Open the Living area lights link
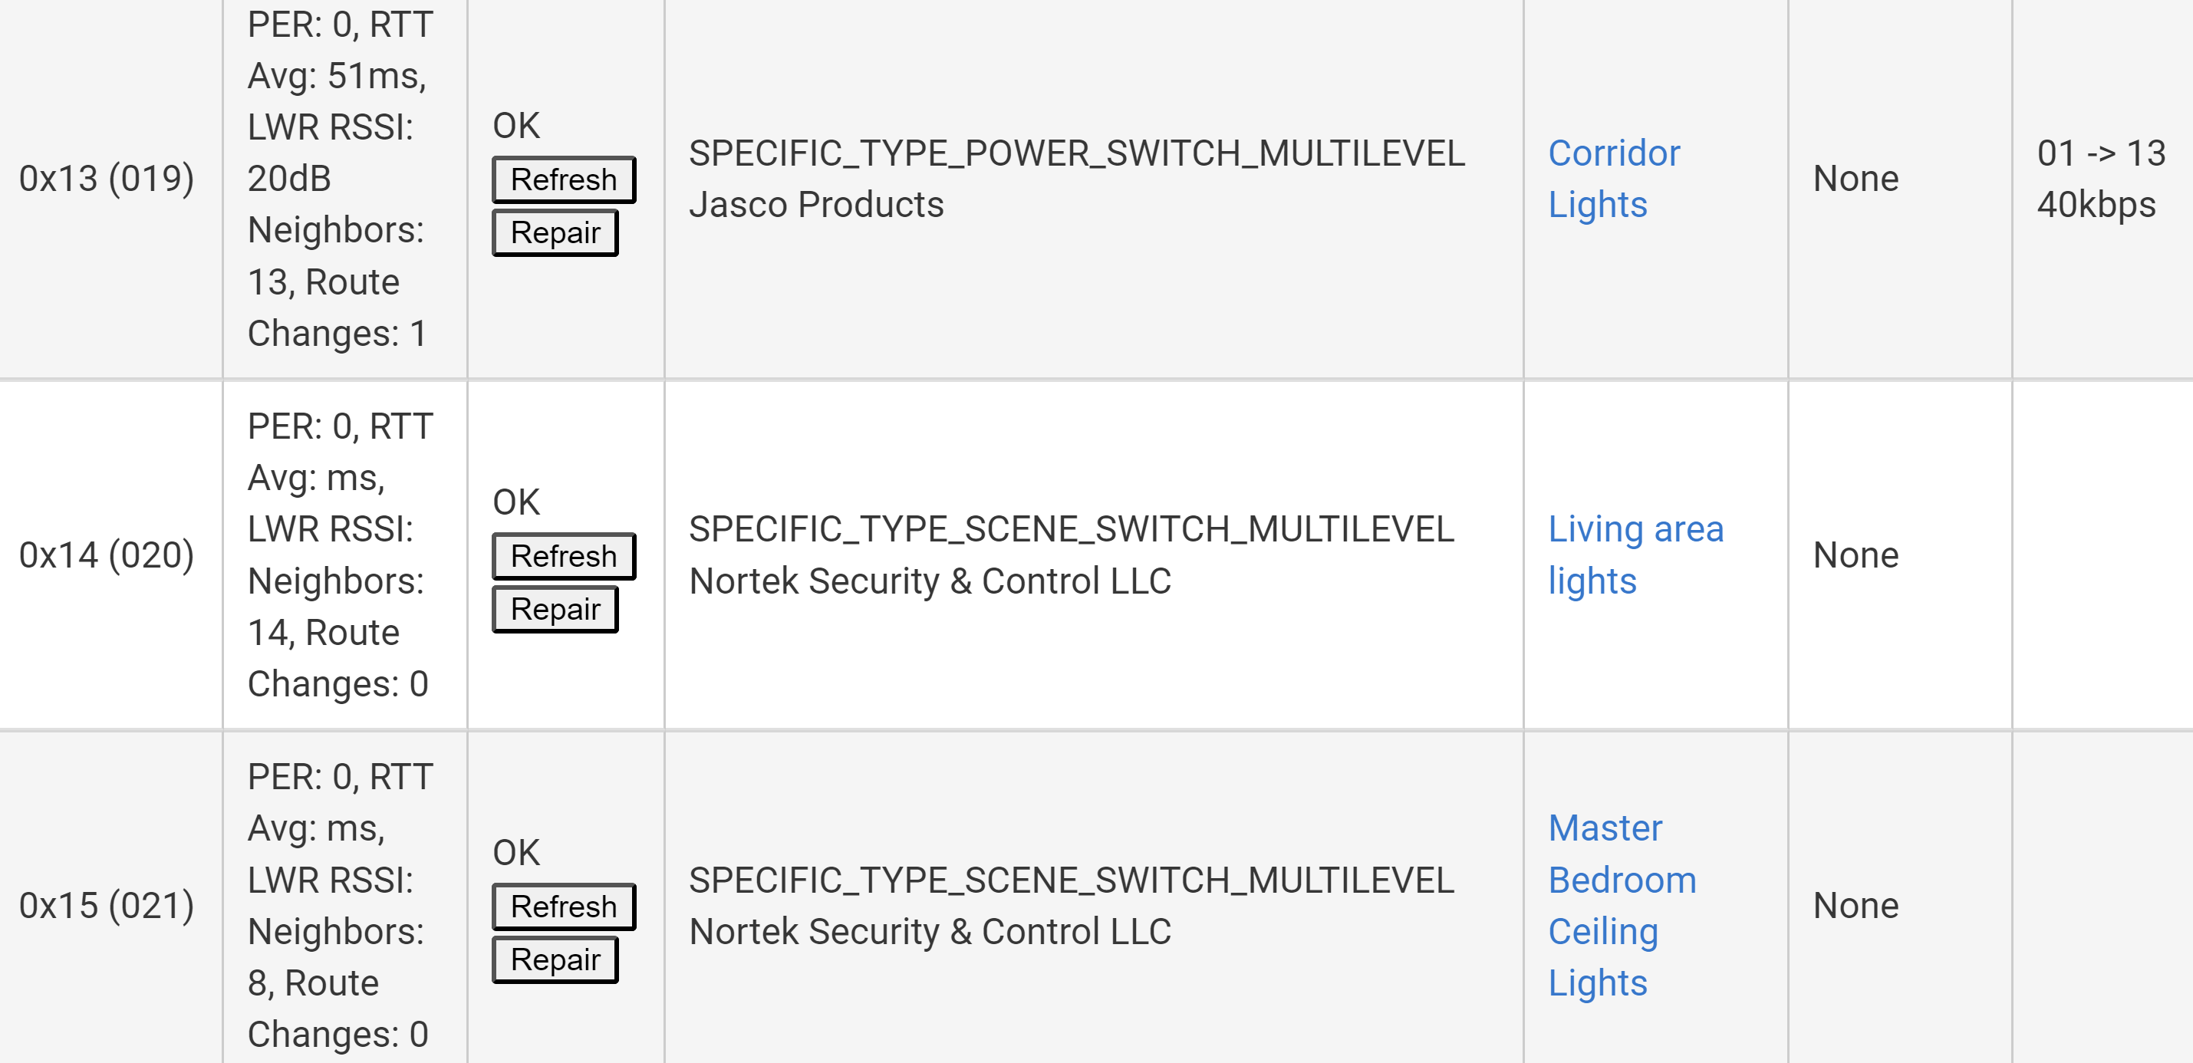The height and width of the screenshot is (1063, 2193). click(1635, 555)
